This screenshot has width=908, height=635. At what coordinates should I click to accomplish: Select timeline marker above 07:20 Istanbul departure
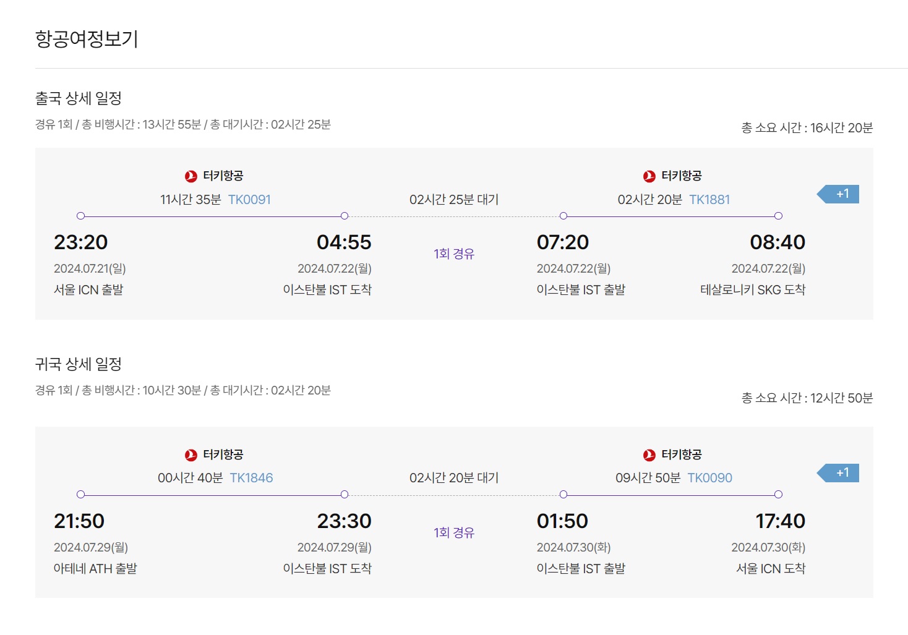(563, 216)
